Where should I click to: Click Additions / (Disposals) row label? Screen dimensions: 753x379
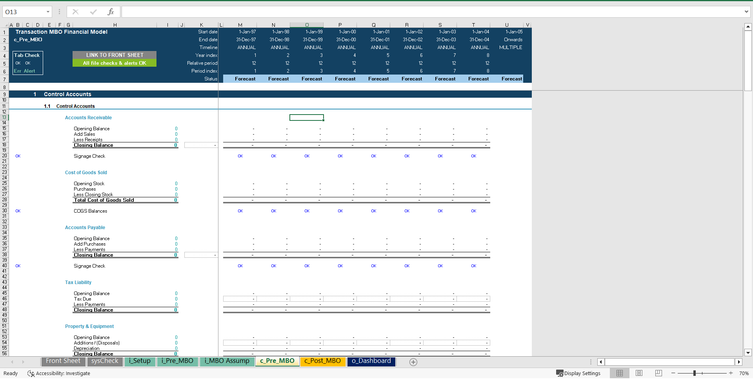[x=97, y=343]
